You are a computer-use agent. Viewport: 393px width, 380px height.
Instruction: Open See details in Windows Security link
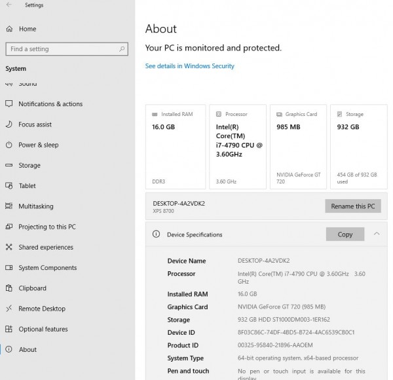(x=190, y=66)
